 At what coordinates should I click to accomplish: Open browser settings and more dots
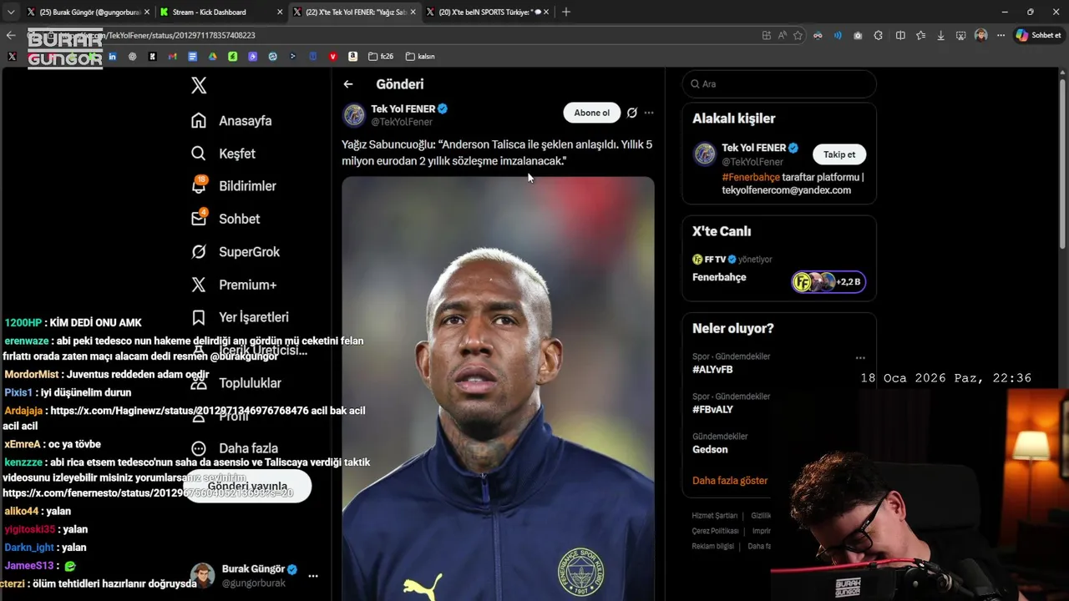1001,35
